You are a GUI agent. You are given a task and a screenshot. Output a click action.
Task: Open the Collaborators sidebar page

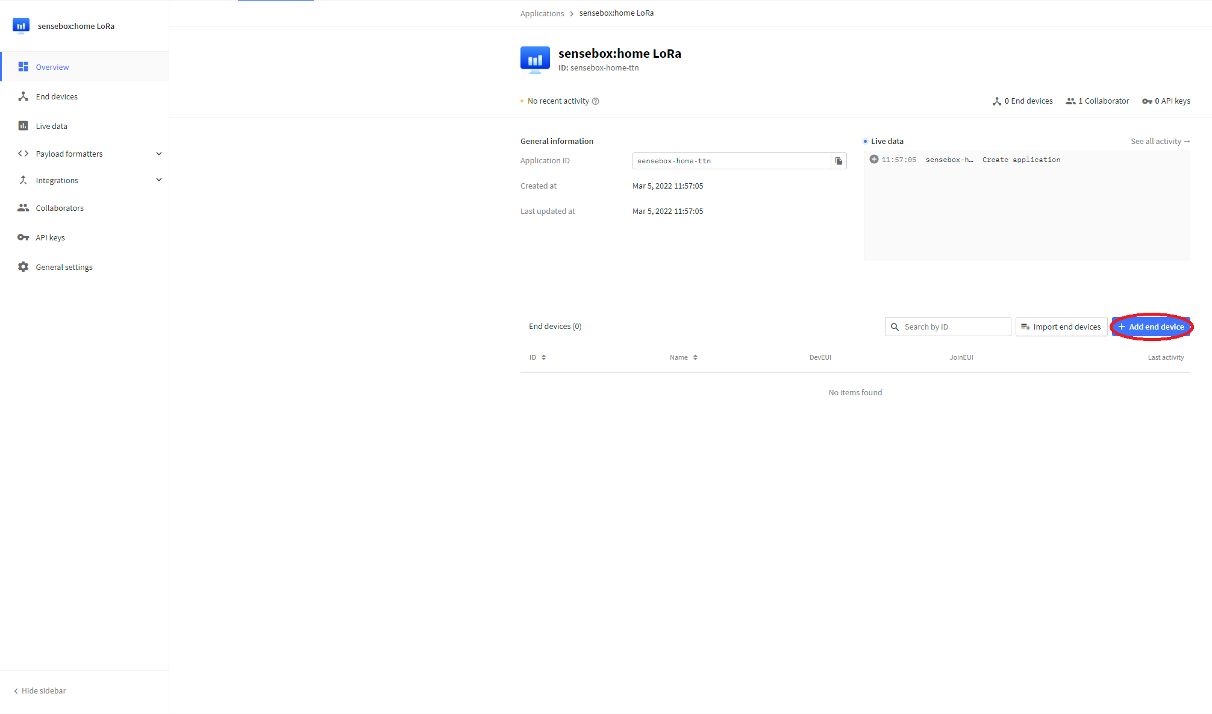60,208
